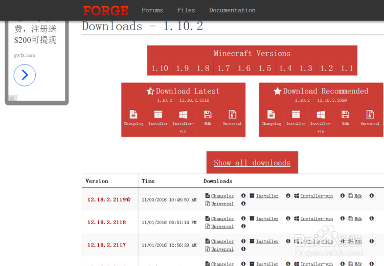Click the blue arrow button in the ad
384x266 pixels.
coord(25,75)
